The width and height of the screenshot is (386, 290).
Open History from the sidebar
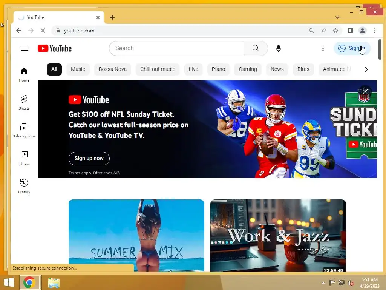pos(24,187)
